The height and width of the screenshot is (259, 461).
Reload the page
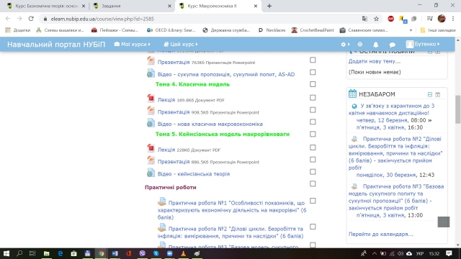pyautogui.click(x=31, y=19)
